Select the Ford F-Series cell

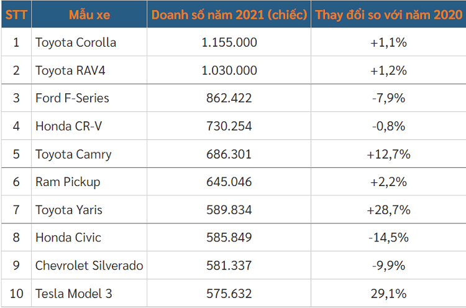click(72, 98)
